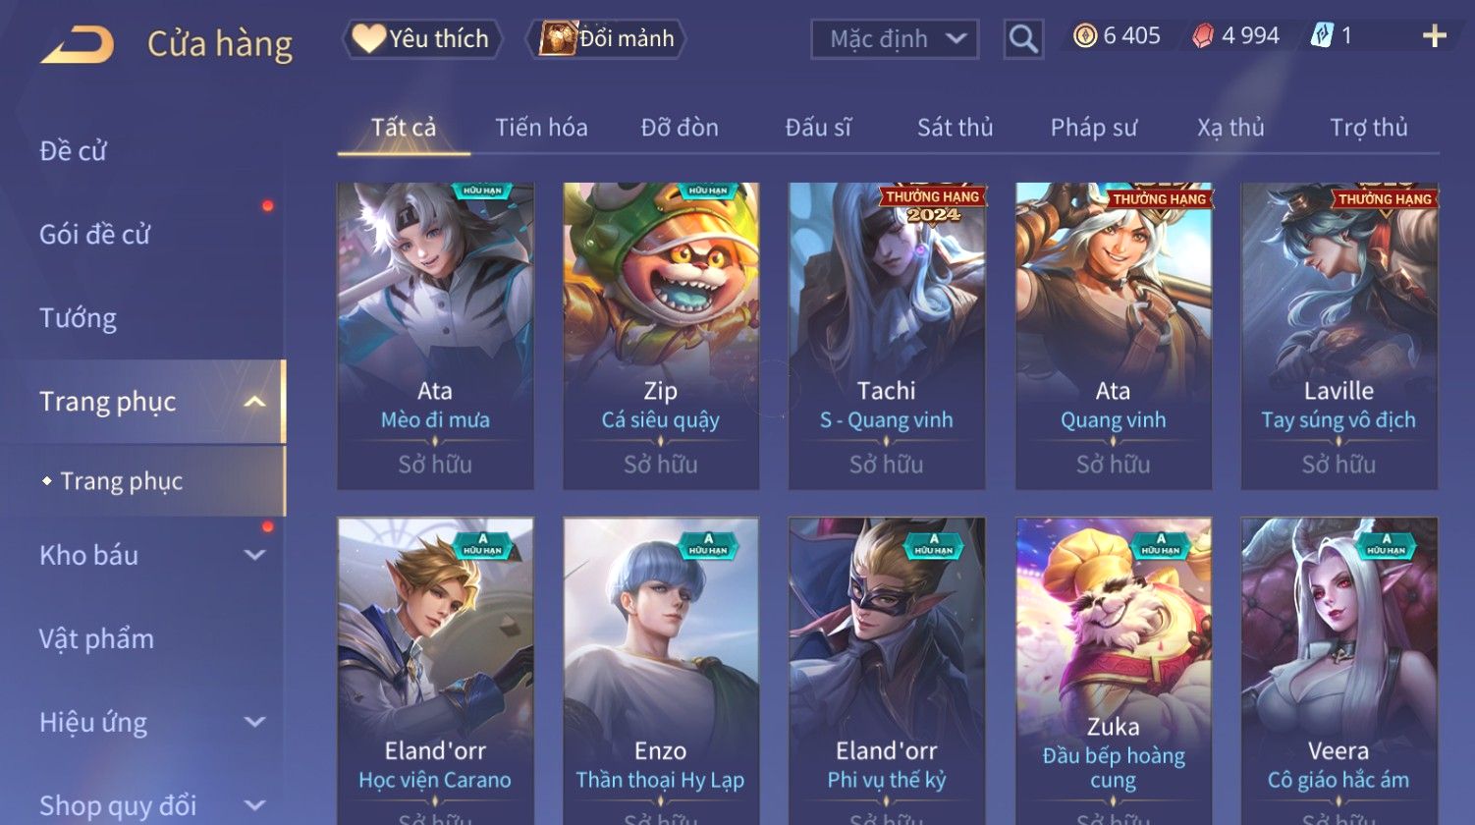1475x825 pixels.
Task: Switch to the Sát thủ tab
Action: point(955,128)
